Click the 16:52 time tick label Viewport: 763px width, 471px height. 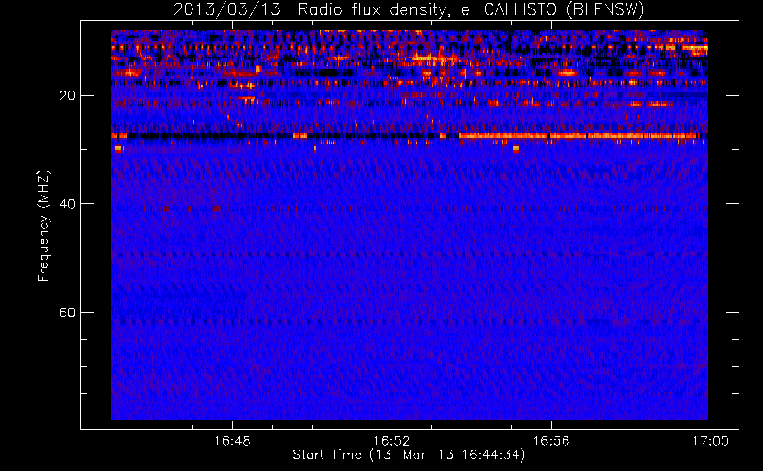[392, 441]
